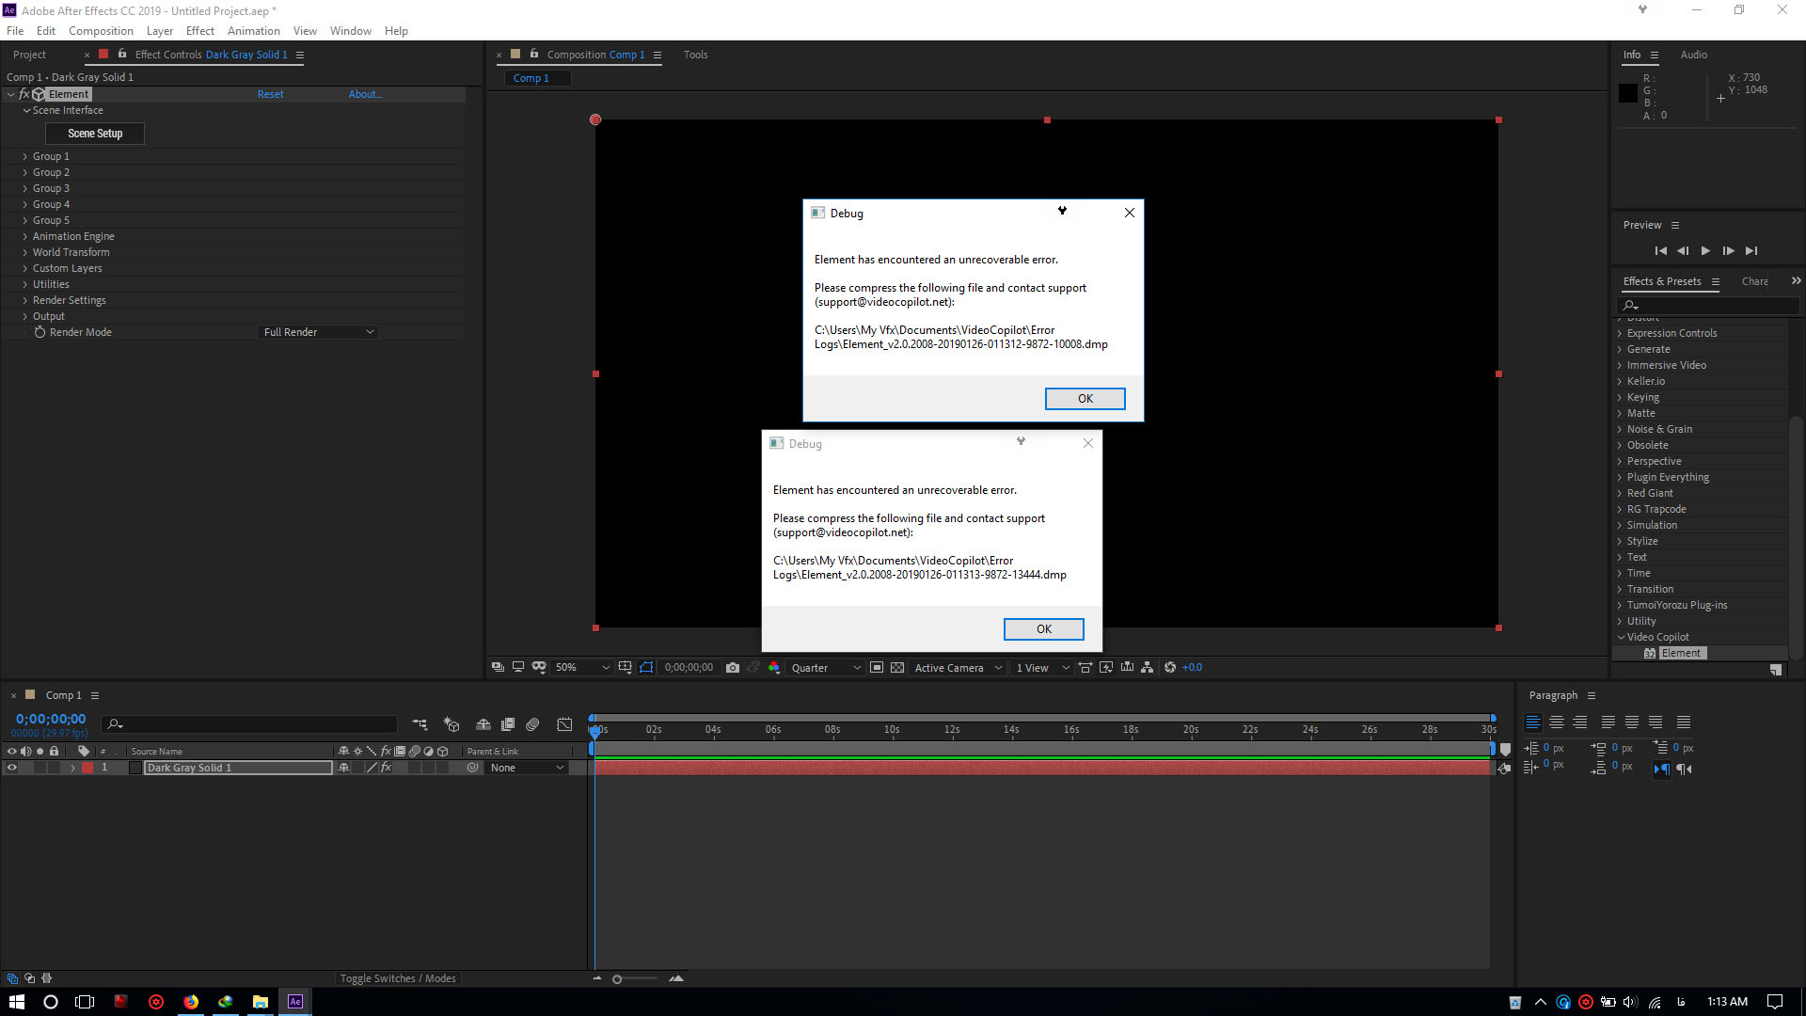Open Render Mode Full Render dropdown
This screenshot has height=1016, width=1806.
(318, 333)
